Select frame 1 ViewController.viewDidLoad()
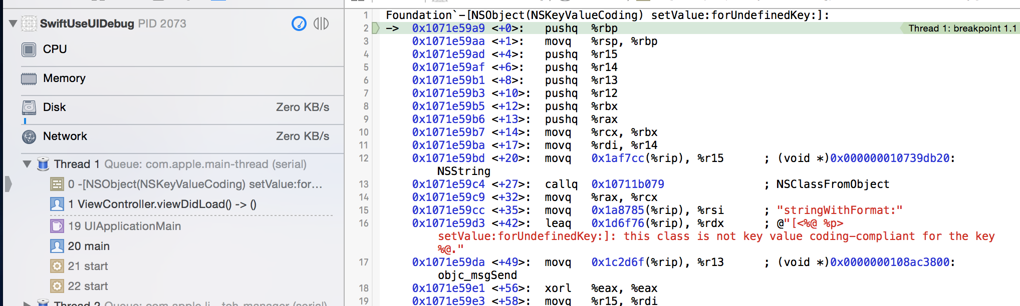The height and width of the screenshot is (306, 1020). coord(162,204)
